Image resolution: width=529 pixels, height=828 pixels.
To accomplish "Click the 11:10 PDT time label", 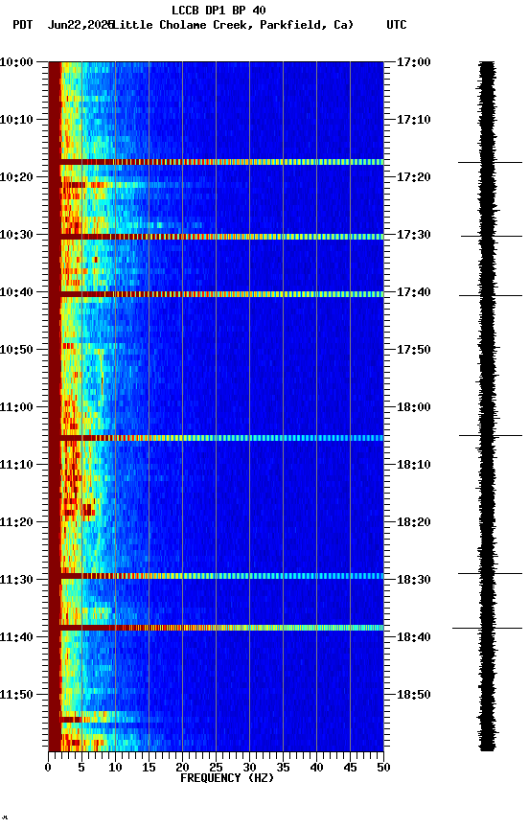I will tap(16, 465).
